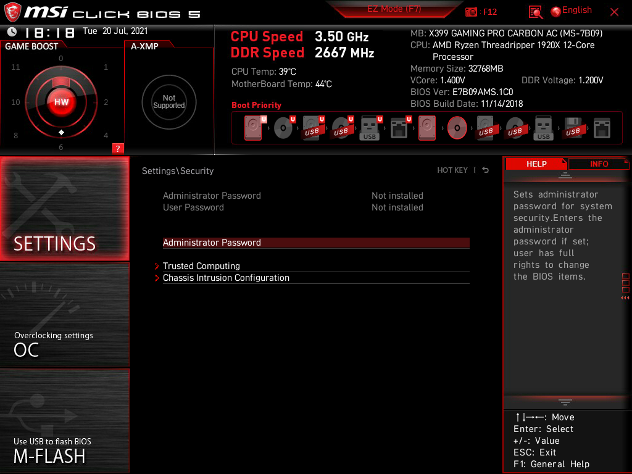Select the legacy USB key boot device
The image size is (632, 474).
coord(543,128)
